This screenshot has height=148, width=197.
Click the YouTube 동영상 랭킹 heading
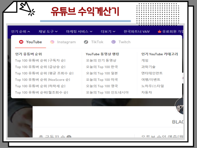(x=102, y=54)
